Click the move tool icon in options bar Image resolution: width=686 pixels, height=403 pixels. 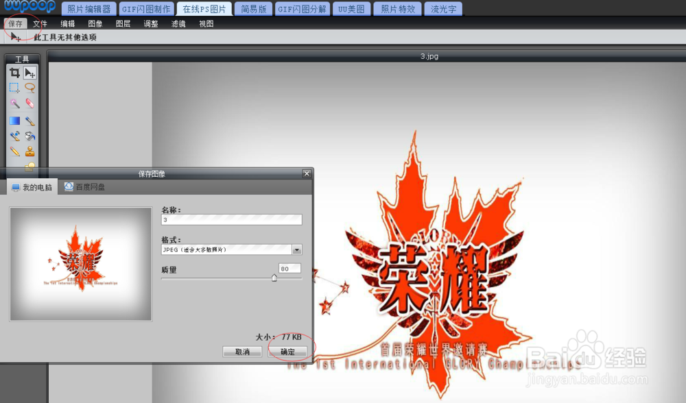tap(15, 37)
